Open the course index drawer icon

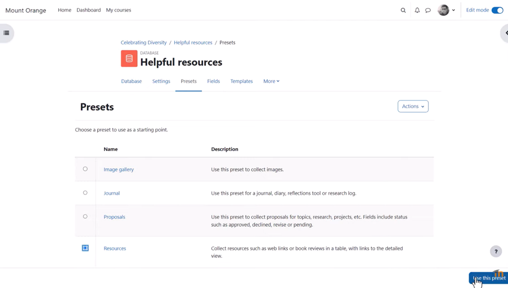tap(6, 33)
